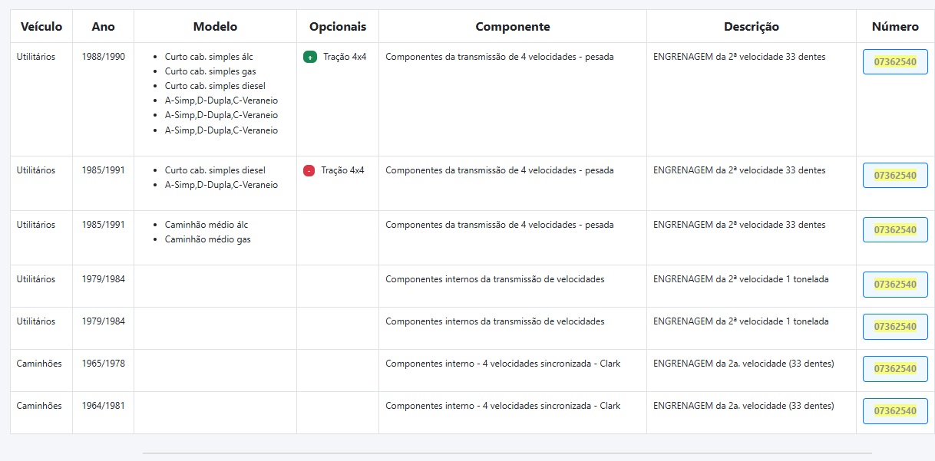935x461 pixels.
Task: Click the 1964/1981 year cell
Action: [103, 406]
